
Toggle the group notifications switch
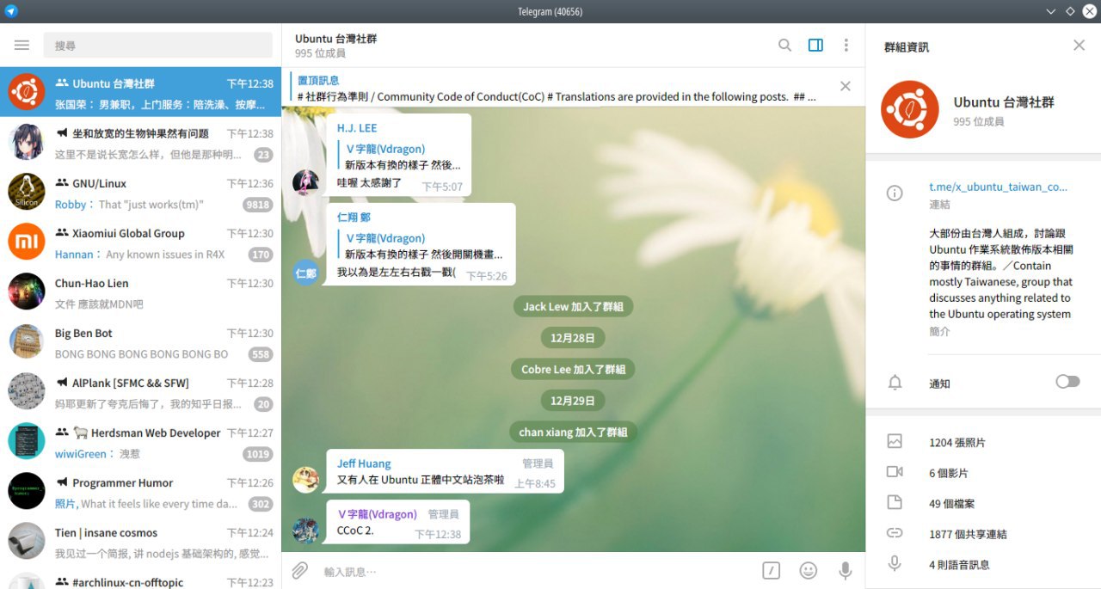(1067, 382)
